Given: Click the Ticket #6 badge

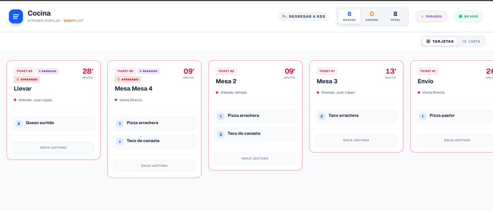Looking at the screenshot, I should tap(125, 71).
